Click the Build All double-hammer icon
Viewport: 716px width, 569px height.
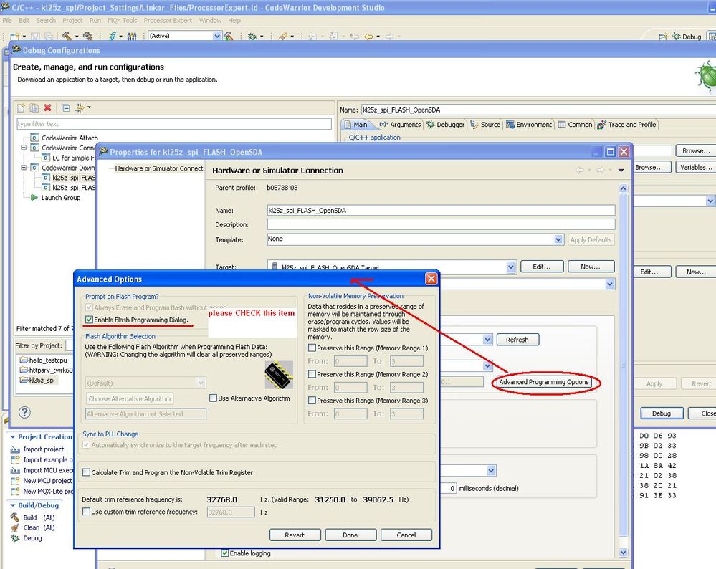[x=87, y=36]
